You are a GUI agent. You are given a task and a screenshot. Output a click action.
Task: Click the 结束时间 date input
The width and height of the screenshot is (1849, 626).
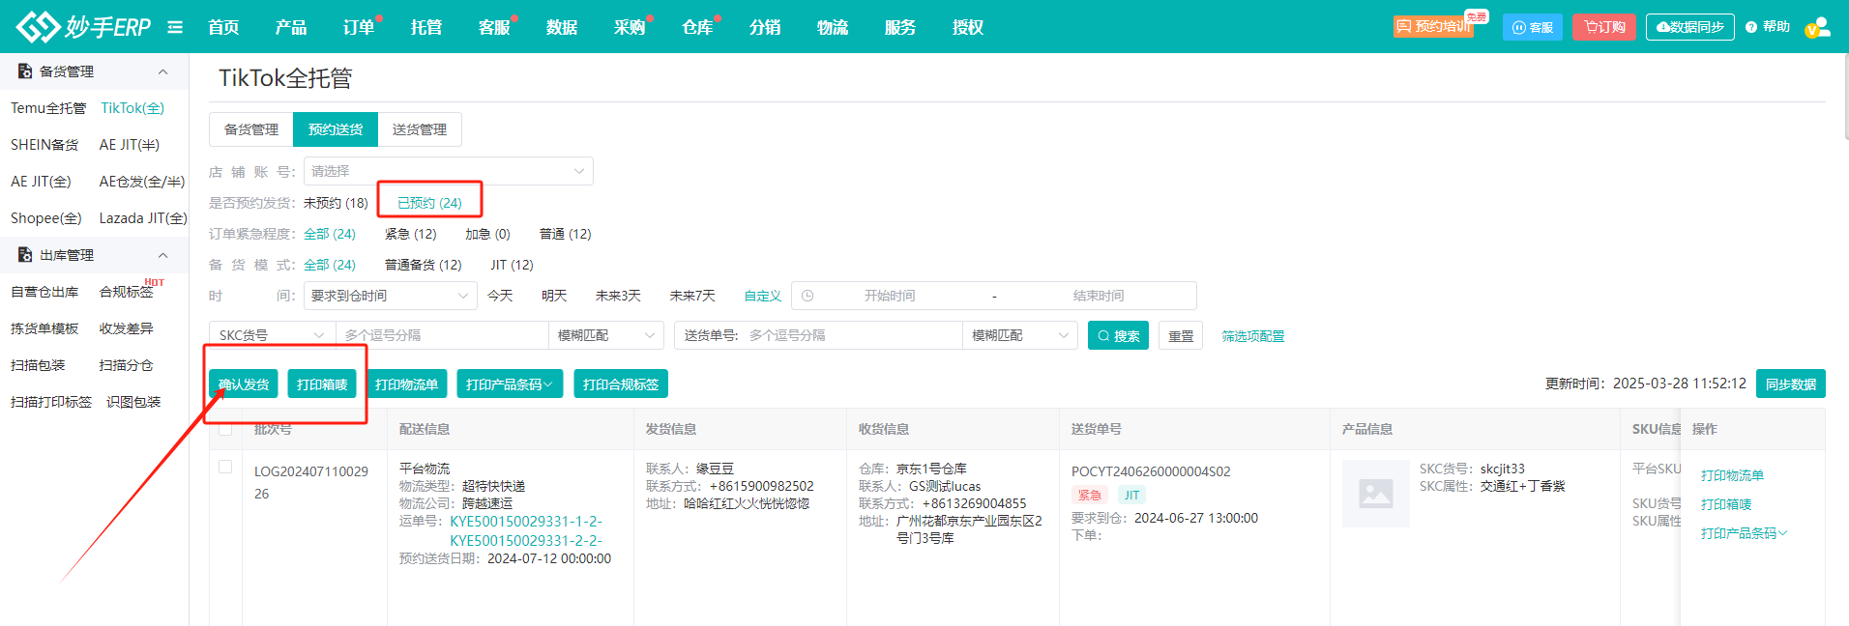(1099, 296)
